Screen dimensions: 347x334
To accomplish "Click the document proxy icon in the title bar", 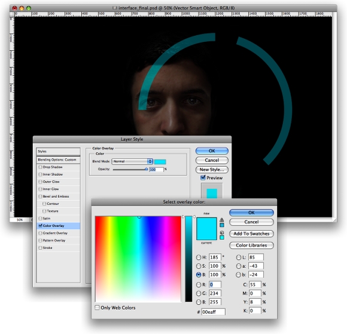I will click(115, 8).
